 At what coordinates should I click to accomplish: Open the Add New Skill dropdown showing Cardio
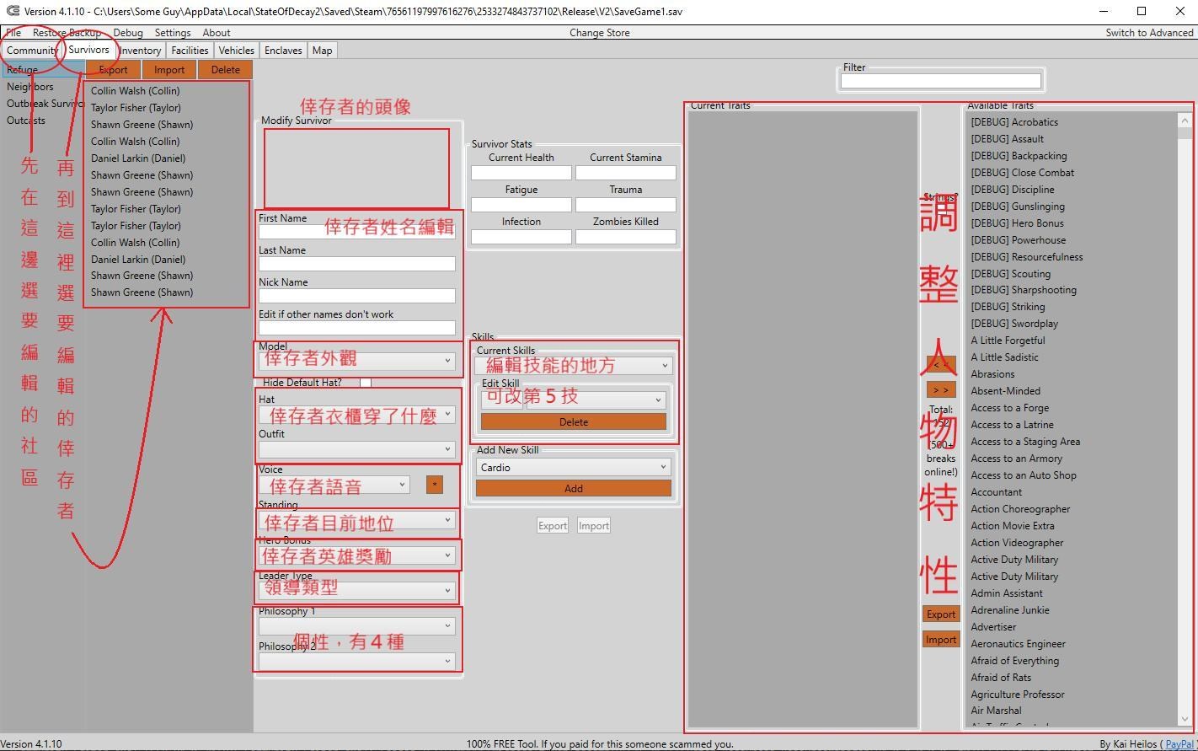pos(574,468)
